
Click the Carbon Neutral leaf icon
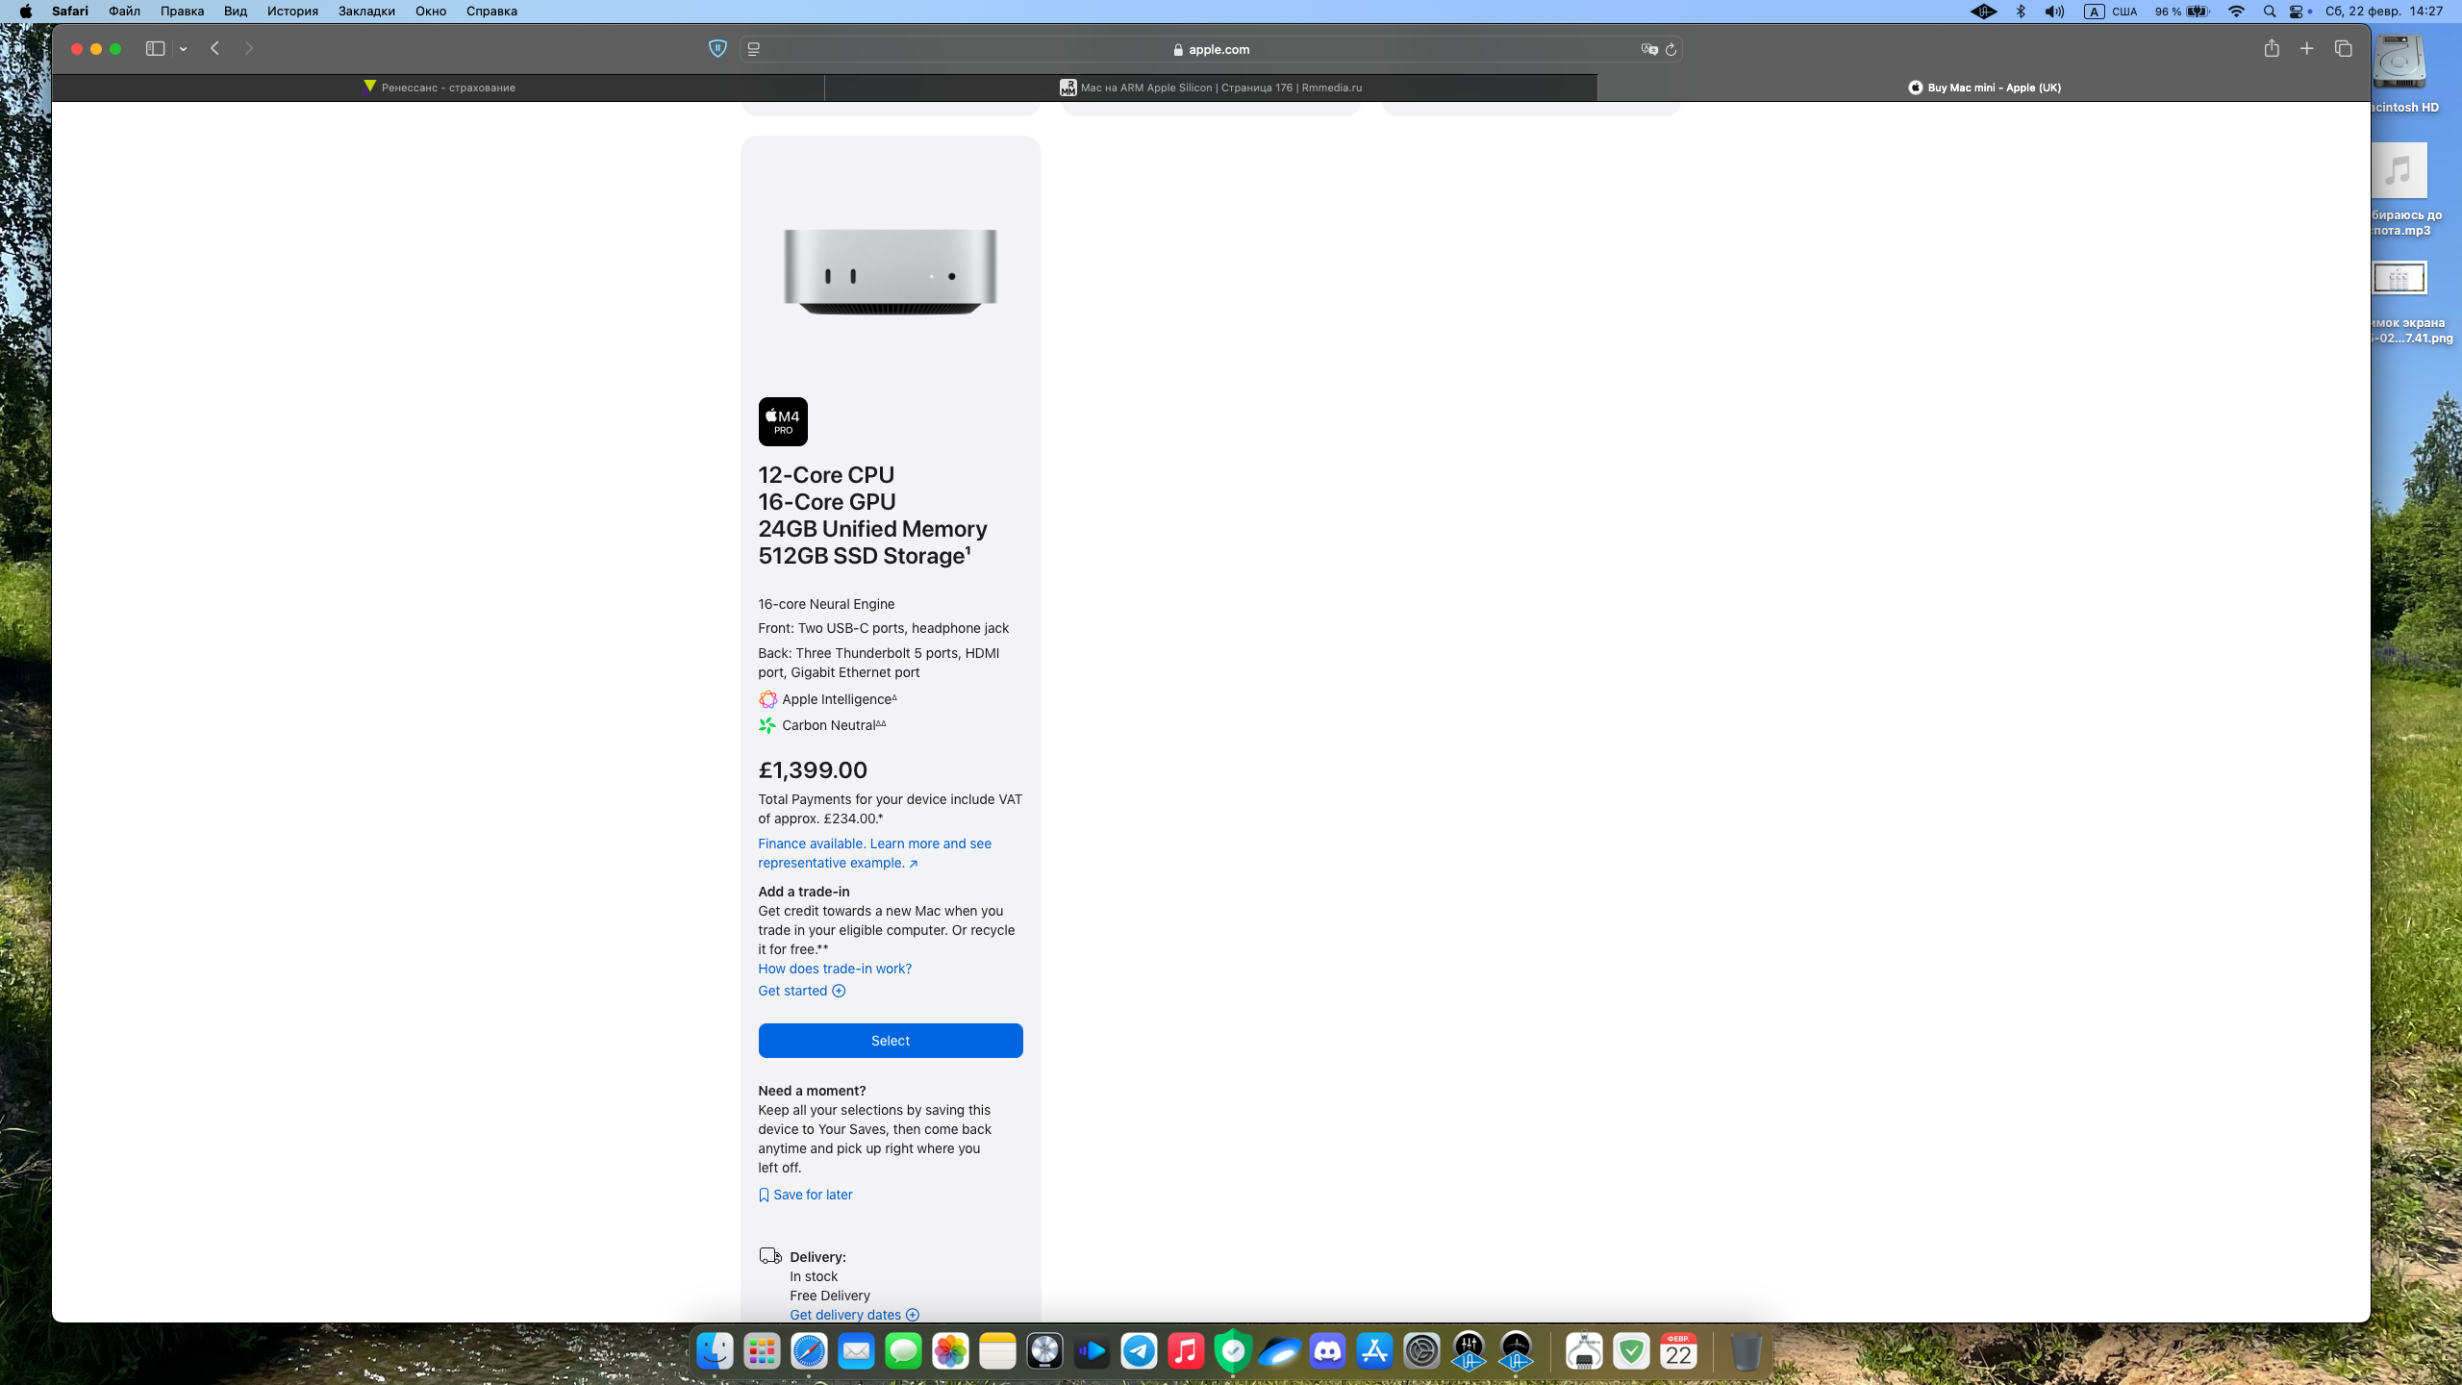pyautogui.click(x=767, y=725)
